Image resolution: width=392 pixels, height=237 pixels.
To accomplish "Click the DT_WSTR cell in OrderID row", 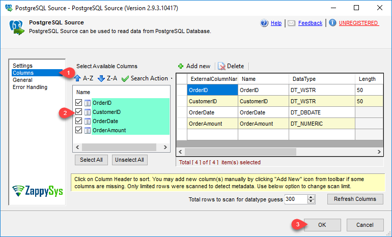I will [x=322, y=90].
